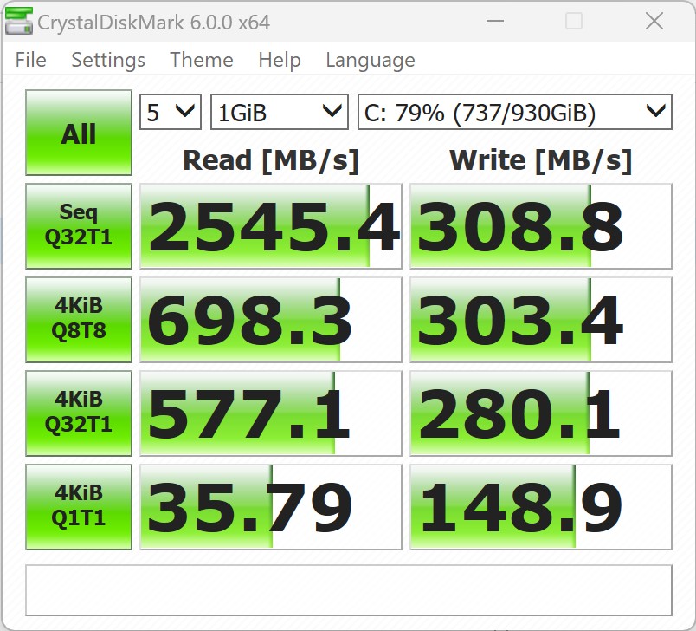Minimize the CrystalDiskMark window
696x631 pixels.
tap(495, 21)
